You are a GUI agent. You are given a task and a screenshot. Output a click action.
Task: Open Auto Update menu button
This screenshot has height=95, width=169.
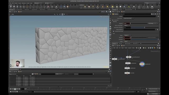pyautogui.click(x=155, y=94)
